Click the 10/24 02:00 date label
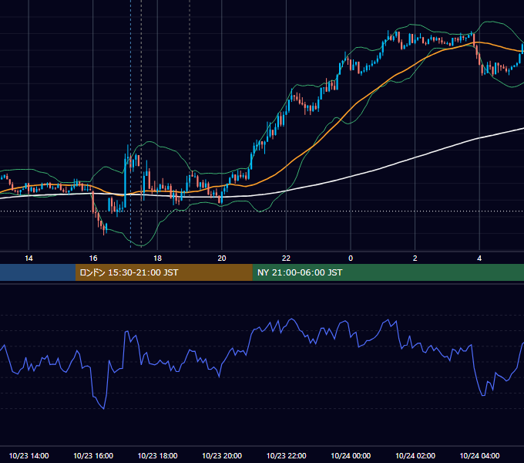The height and width of the screenshot is (463, 524). 415,455
